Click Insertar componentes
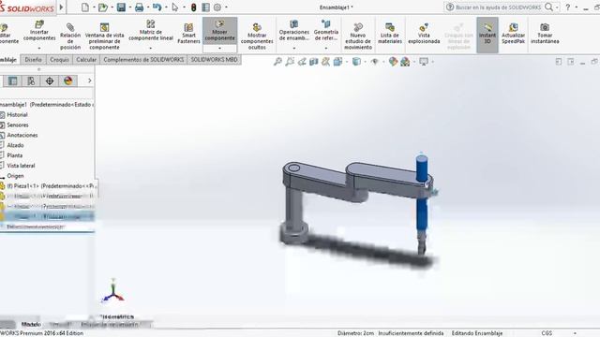The height and width of the screenshot is (337, 600). tap(39, 31)
